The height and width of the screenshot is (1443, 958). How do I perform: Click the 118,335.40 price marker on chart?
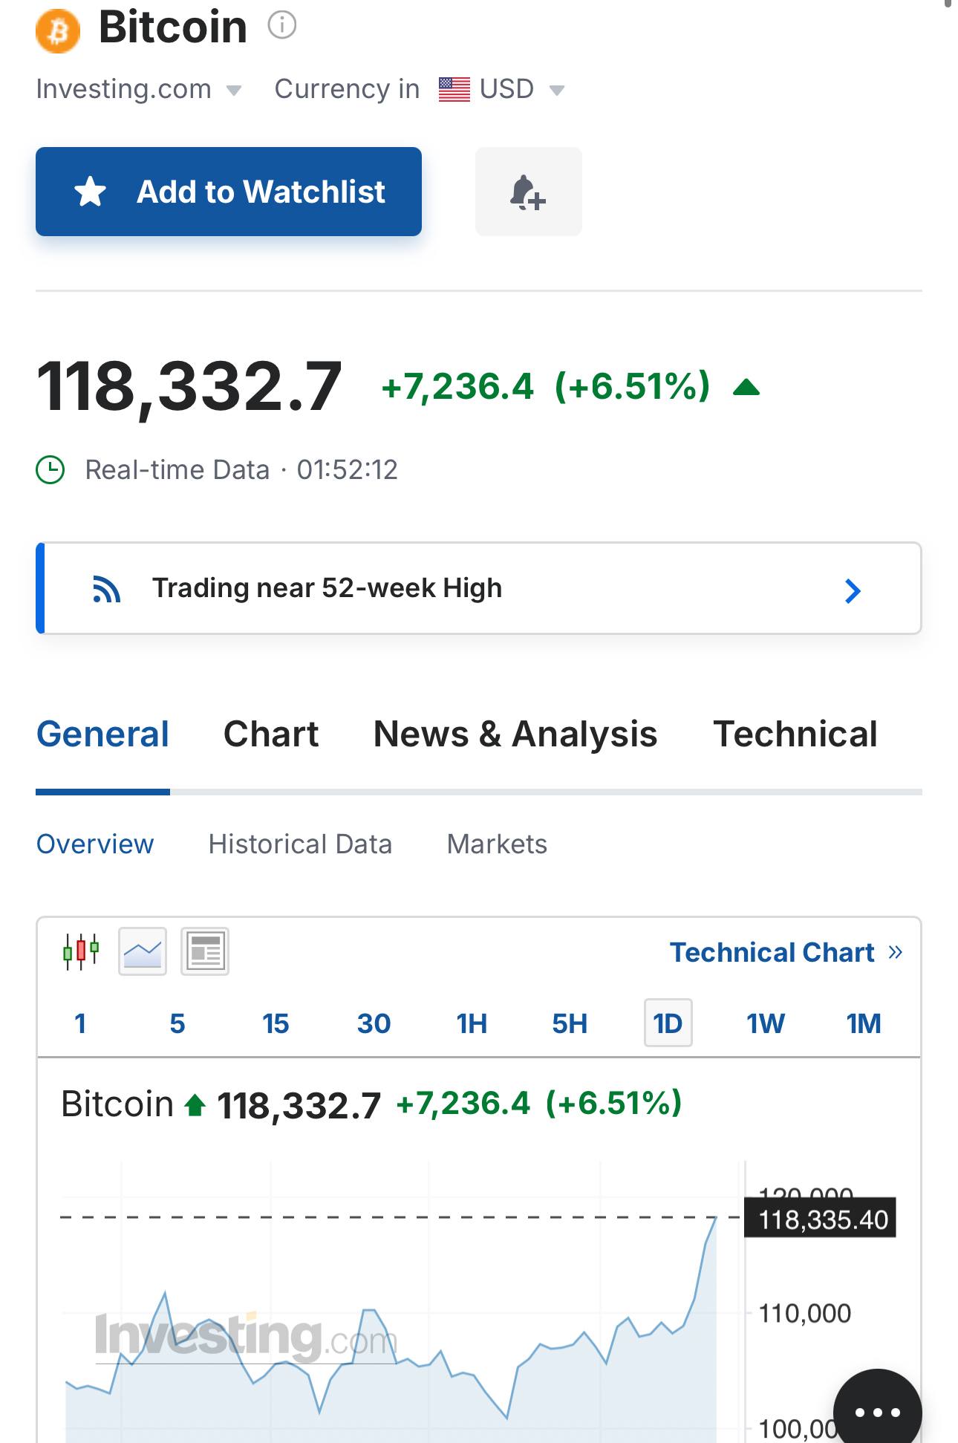(821, 1219)
